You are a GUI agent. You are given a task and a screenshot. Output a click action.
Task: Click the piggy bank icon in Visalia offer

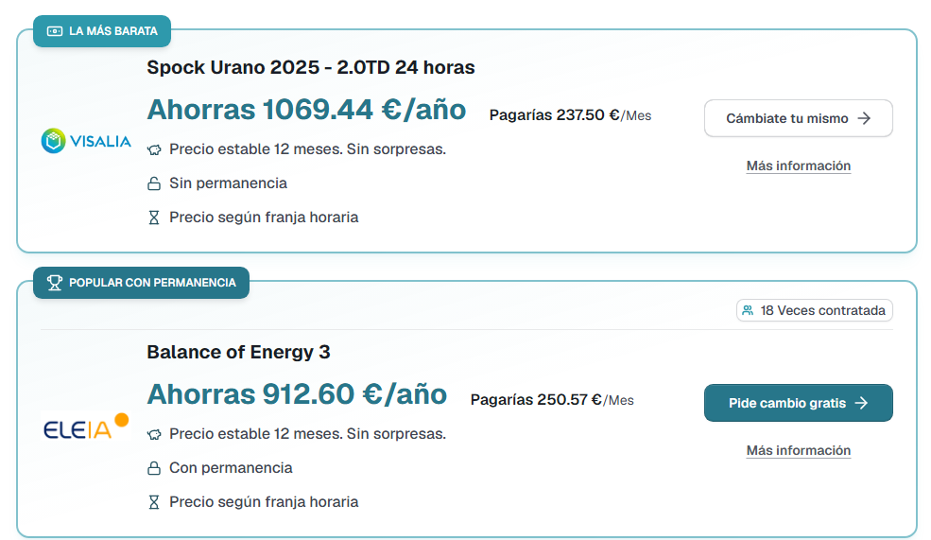(154, 149)
